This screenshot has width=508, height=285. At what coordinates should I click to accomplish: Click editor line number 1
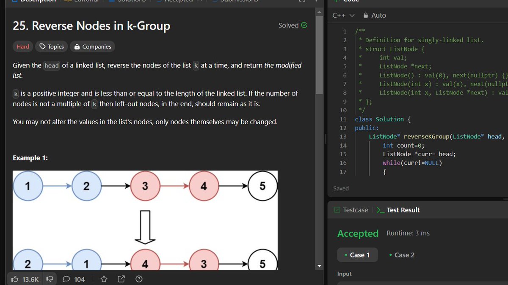[x=345, y=31]
